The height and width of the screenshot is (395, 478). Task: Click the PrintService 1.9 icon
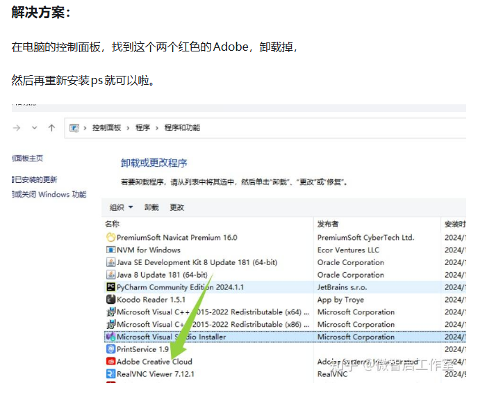click(110, 349)
